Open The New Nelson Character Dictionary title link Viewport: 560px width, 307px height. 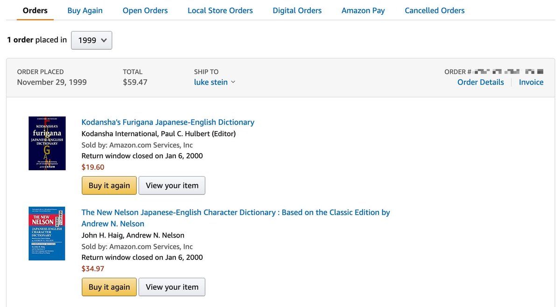pos(236,212)
